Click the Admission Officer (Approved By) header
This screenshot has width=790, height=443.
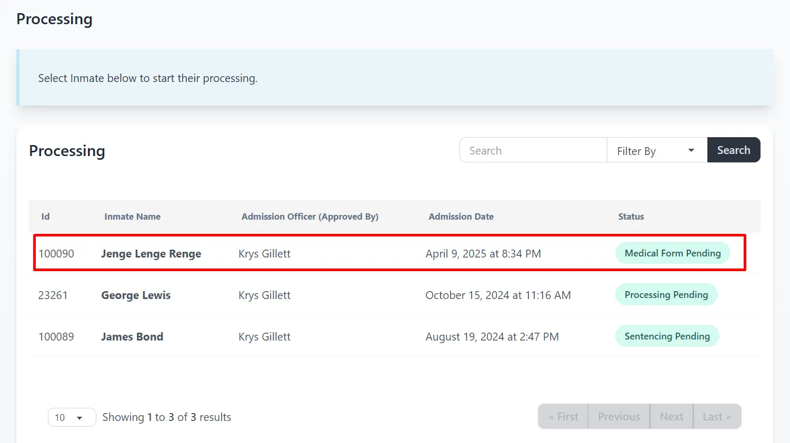pos(309,217)
